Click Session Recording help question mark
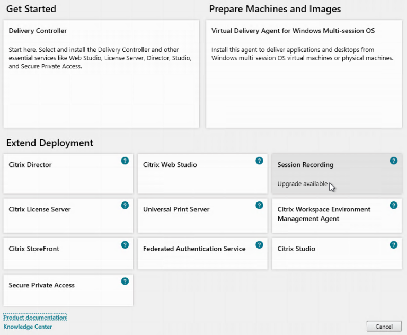The height and width of the screenshot is (335, 407). click(394, 161)
